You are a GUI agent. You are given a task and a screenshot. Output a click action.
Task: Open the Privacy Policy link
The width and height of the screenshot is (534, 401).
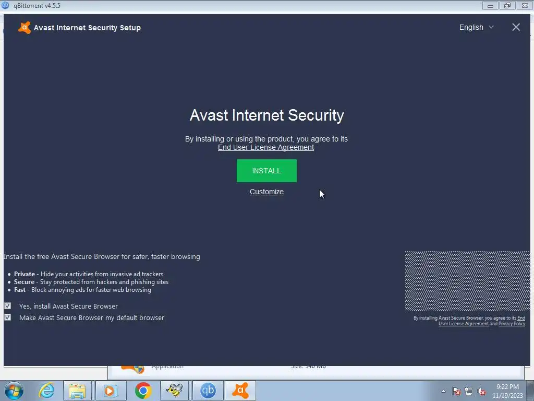click(x=512, y=324)
